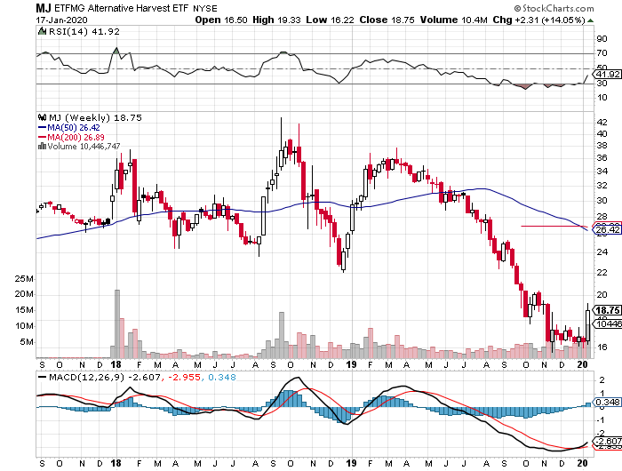
Task: Click the Low 16.22 value
Action: [330, 20]
